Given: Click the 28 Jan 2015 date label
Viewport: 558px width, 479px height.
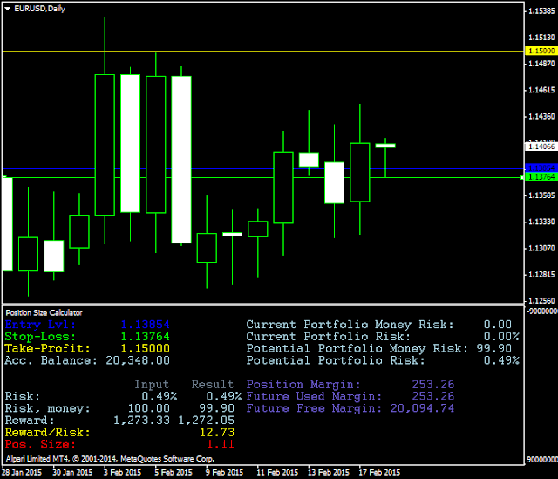Looking at the screenshot, I should 22,473.
